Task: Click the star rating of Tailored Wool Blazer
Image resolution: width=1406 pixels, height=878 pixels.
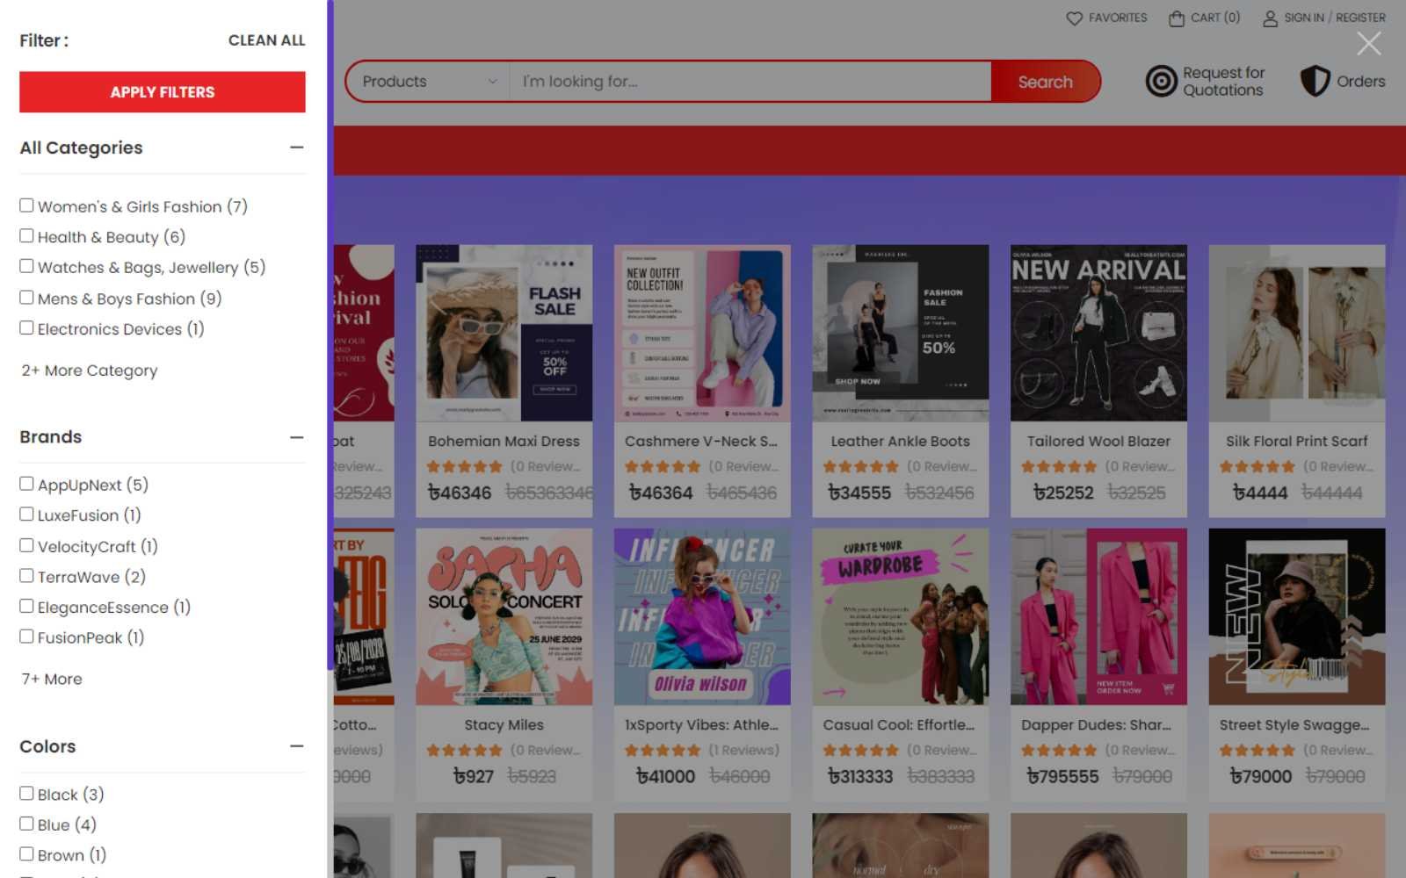Action: 1059,467
